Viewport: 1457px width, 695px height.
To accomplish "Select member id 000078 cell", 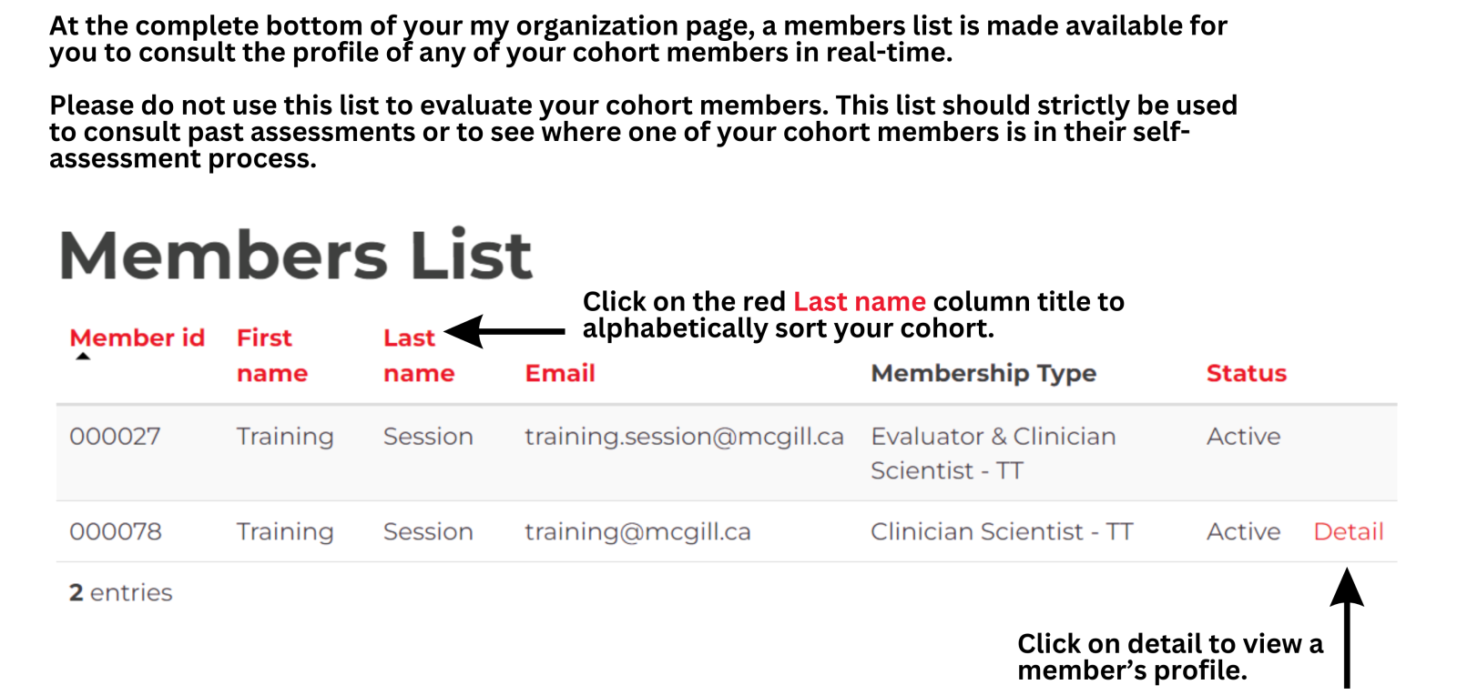I will [x=116, y=531].
